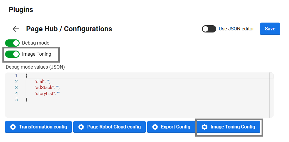
Task: Click line number 1 in the editor gutter
Action: [16, 76]
